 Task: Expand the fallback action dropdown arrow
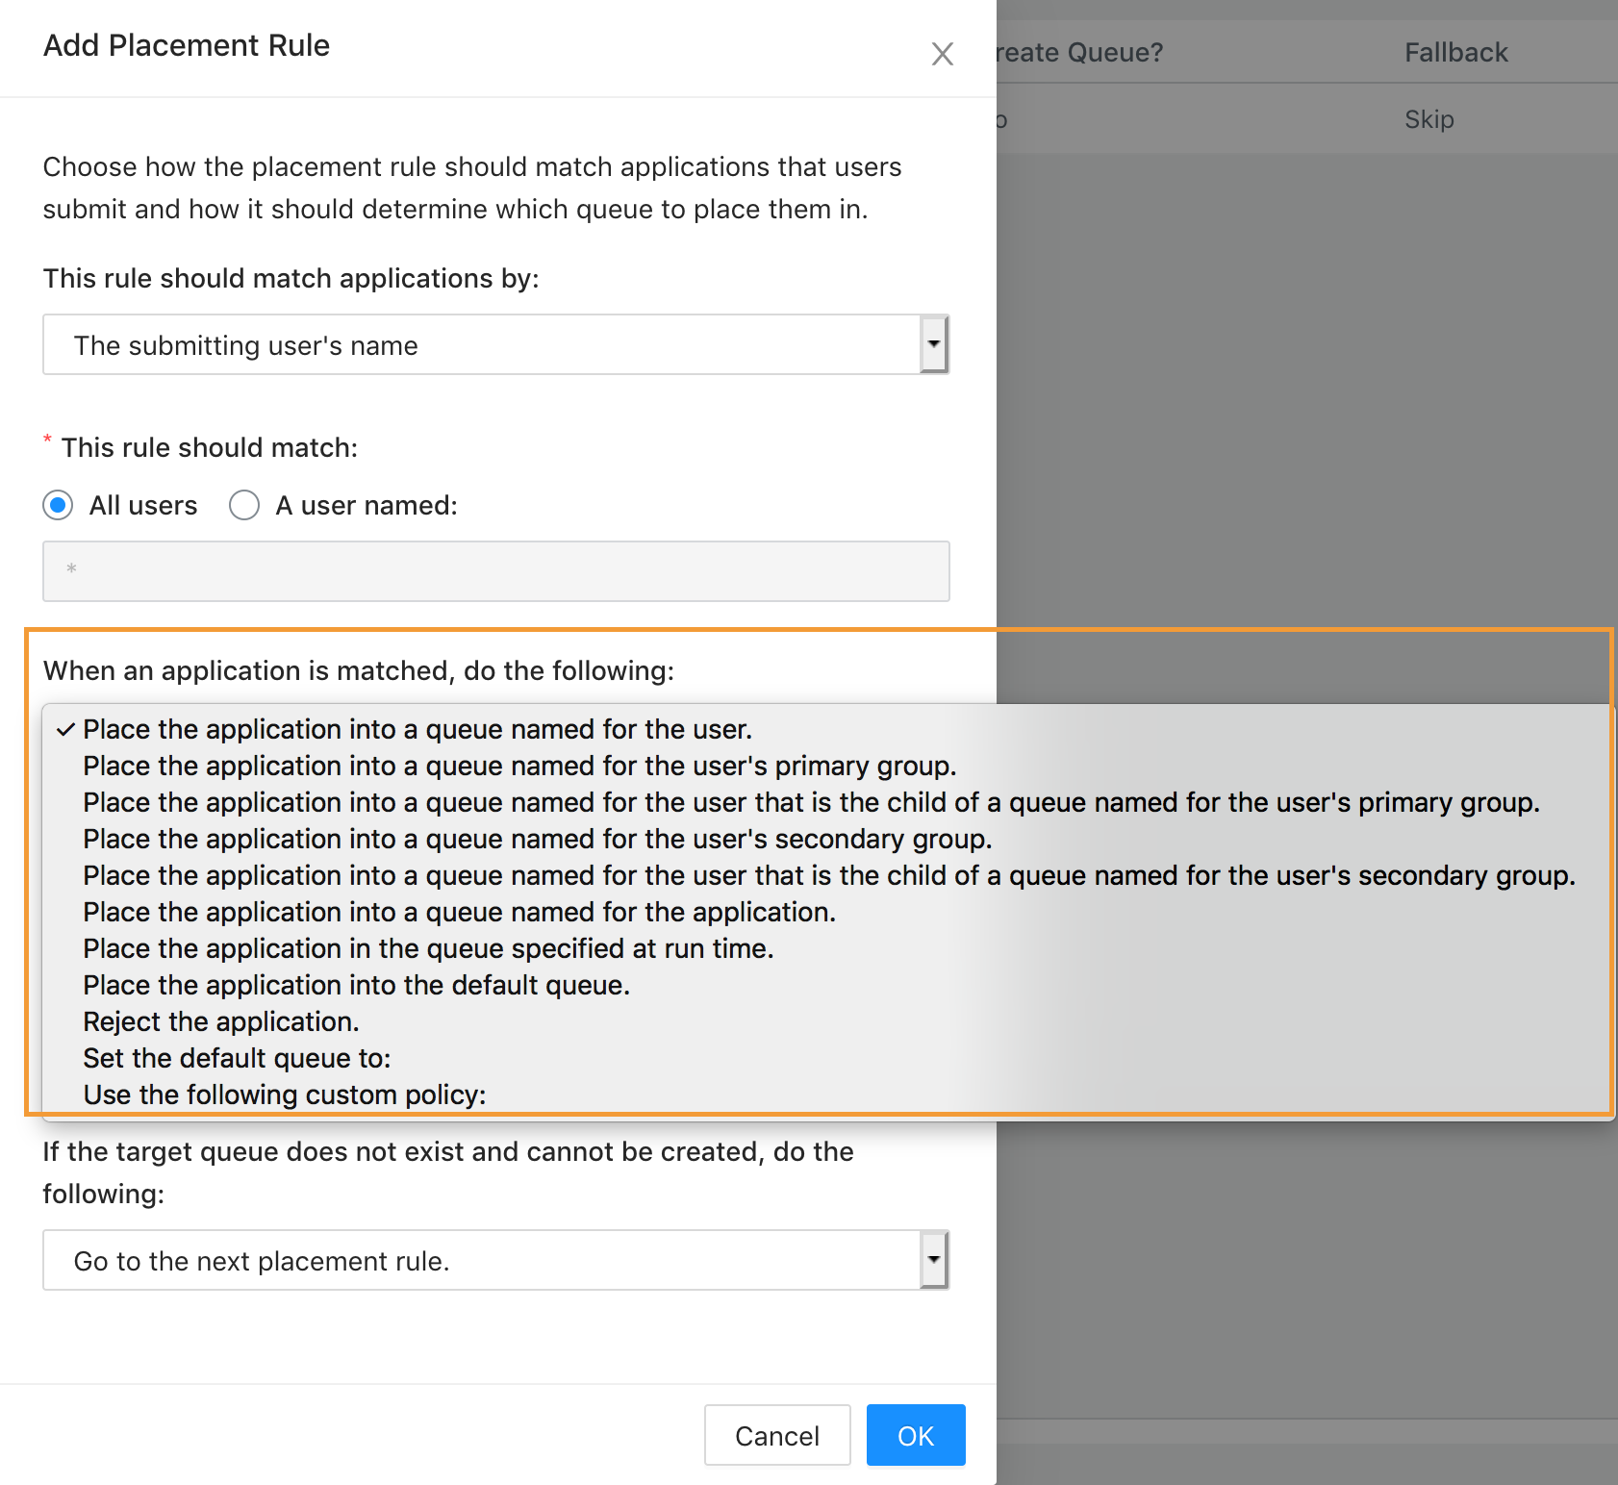pyautogui.click(x=933, y=1260)
